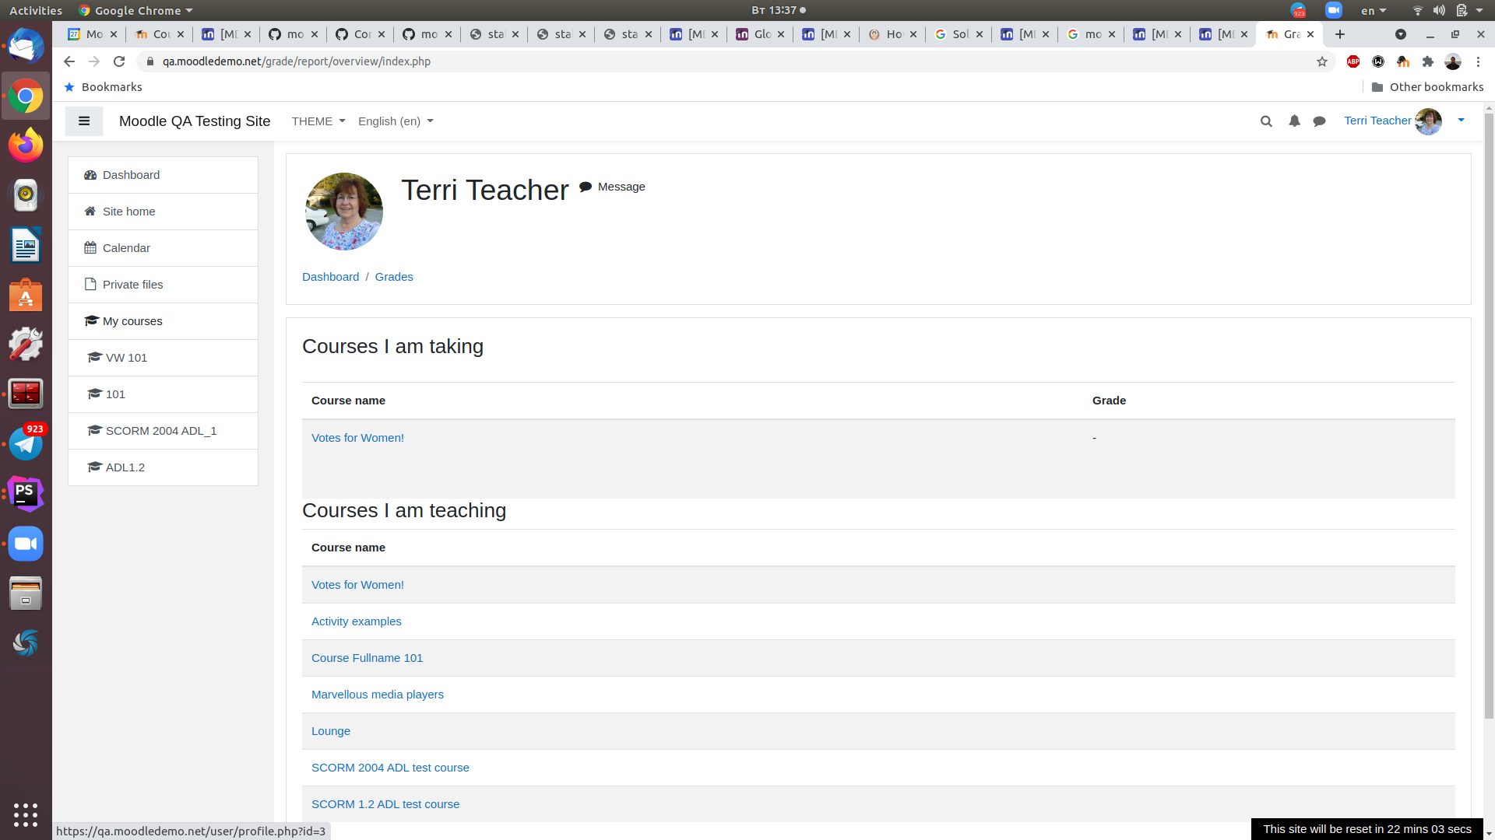Open Marvellous media players link
The width and height of the screenshot is (1495, 840).
378,695
